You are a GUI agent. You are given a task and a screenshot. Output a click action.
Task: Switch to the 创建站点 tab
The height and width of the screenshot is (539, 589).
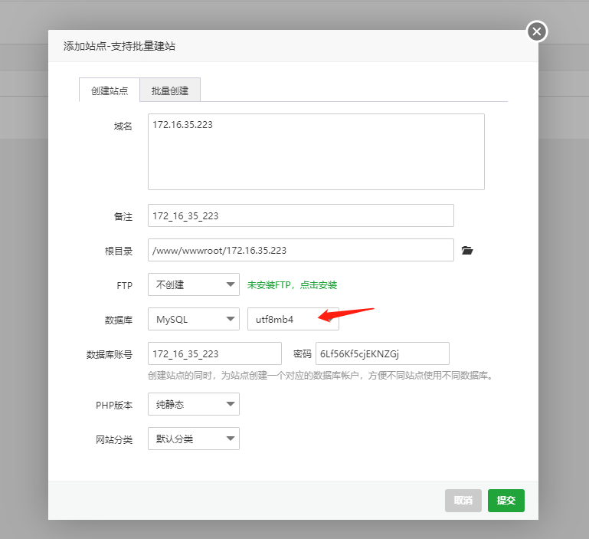point(110,90)
